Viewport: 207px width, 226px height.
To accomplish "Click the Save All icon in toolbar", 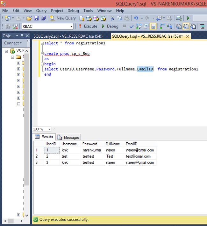I will tap(43, 18).
